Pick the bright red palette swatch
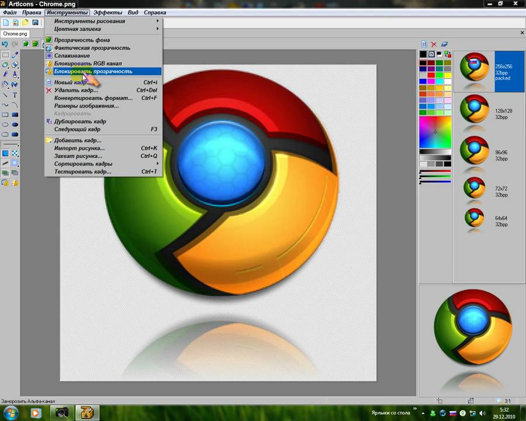 (x=431, y=75)
